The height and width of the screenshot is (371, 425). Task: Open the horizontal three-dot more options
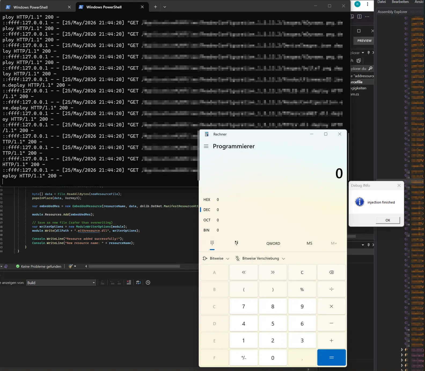point(367,17)
